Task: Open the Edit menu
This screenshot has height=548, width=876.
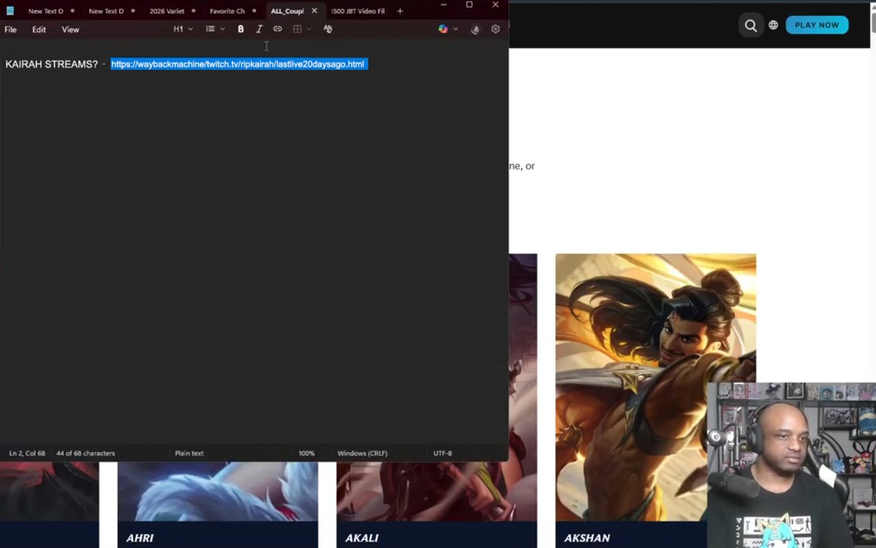Action: tap(39, 29)
